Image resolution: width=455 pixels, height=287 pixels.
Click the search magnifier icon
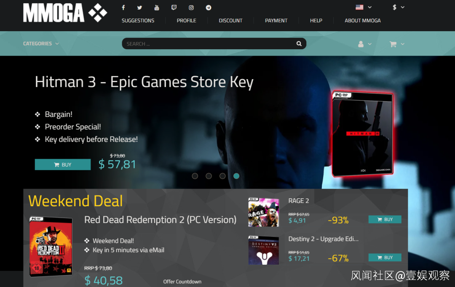click(299, 43)
